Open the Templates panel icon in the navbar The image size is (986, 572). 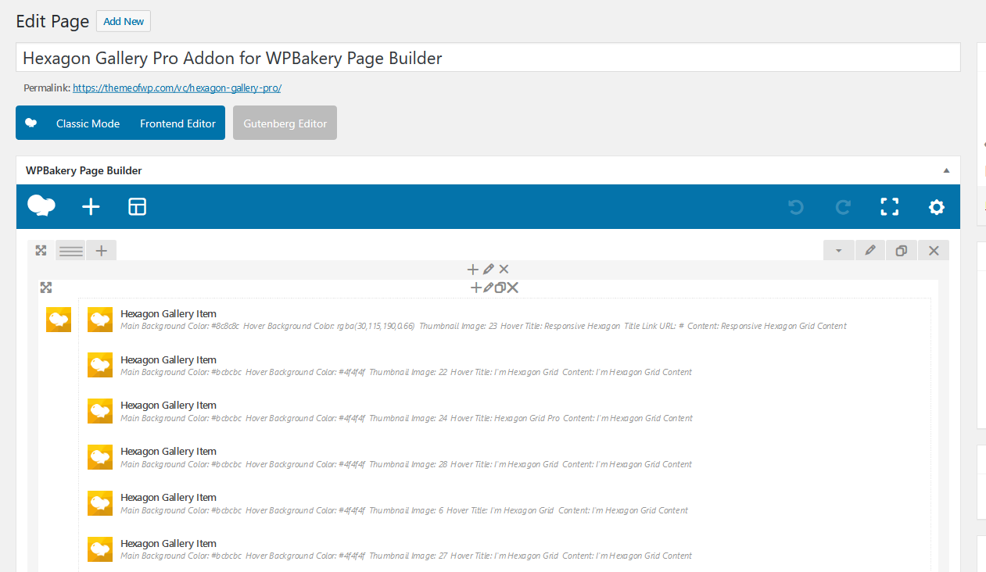pos(138,206)
